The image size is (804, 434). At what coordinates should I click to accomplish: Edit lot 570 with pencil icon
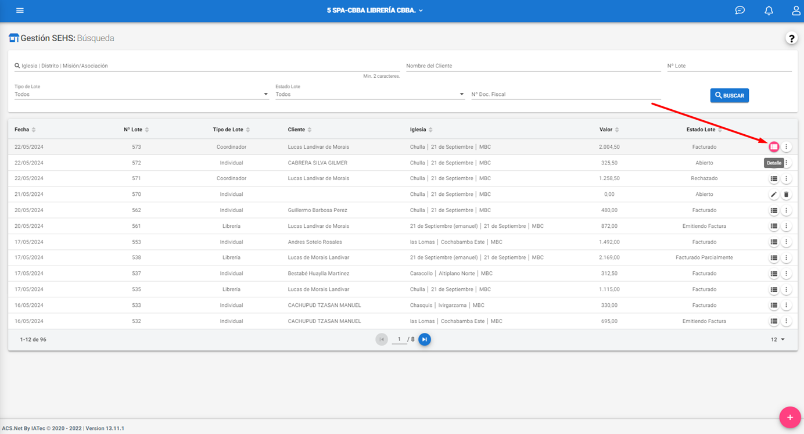pos(774,195)
